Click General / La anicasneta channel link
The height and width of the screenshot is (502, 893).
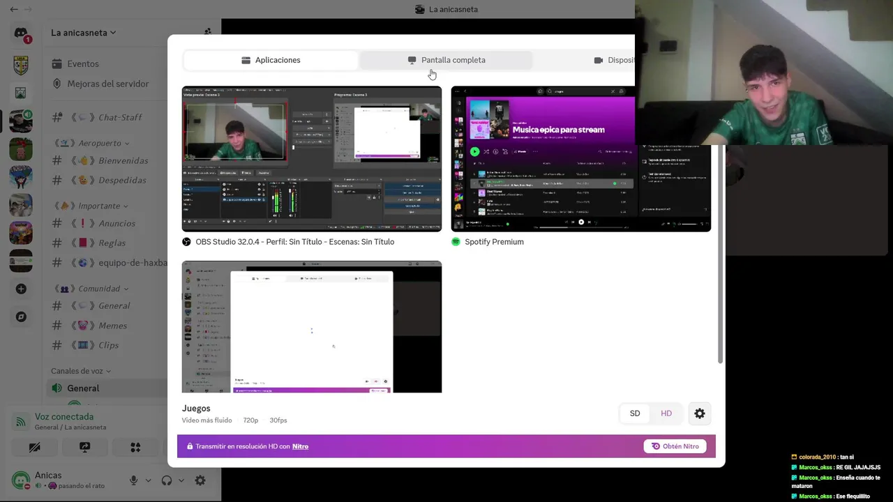coord(70,427)
